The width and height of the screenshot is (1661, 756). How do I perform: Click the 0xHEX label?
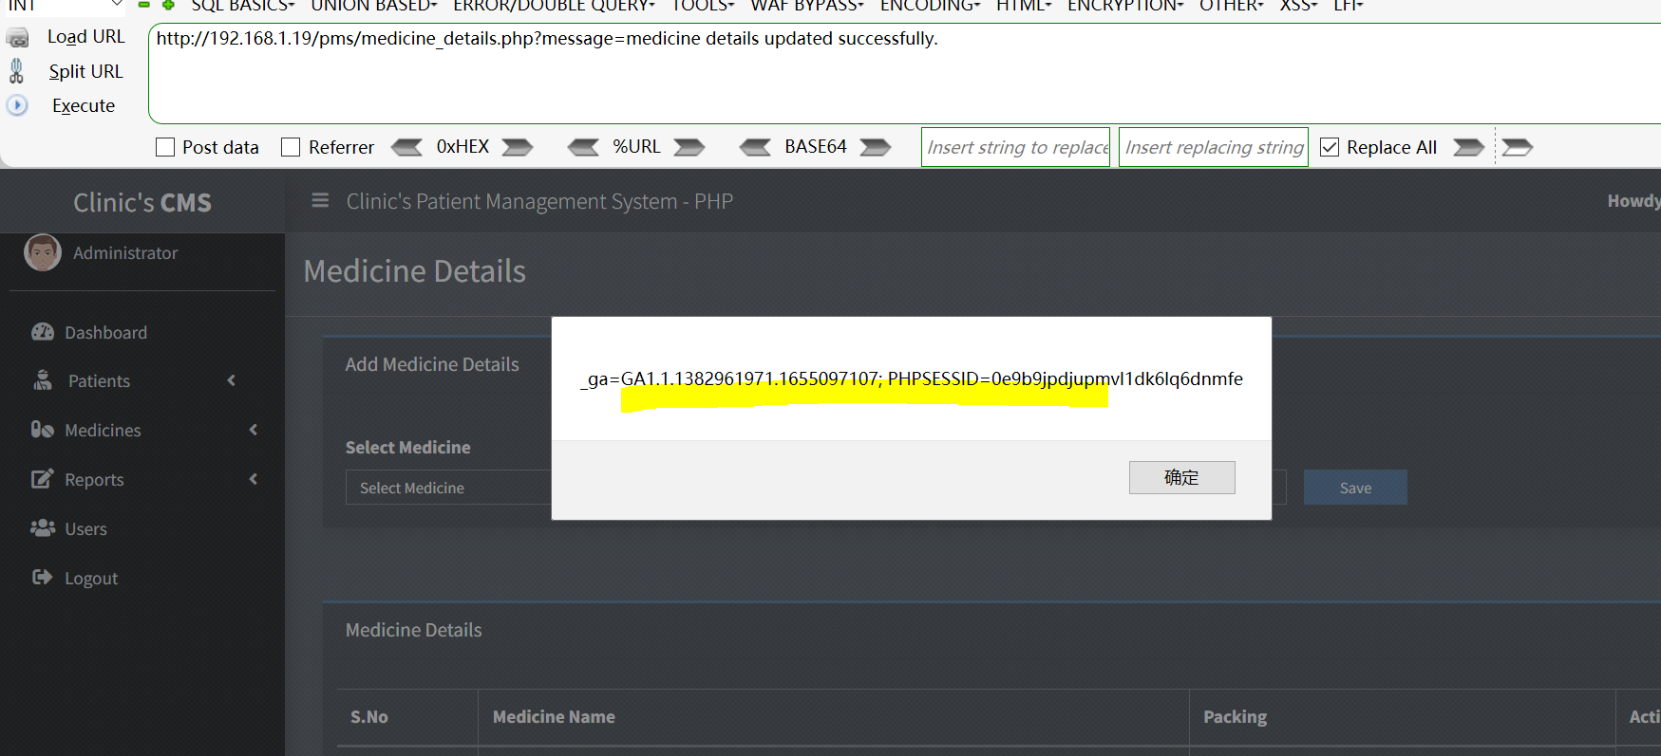click(462, 147)
